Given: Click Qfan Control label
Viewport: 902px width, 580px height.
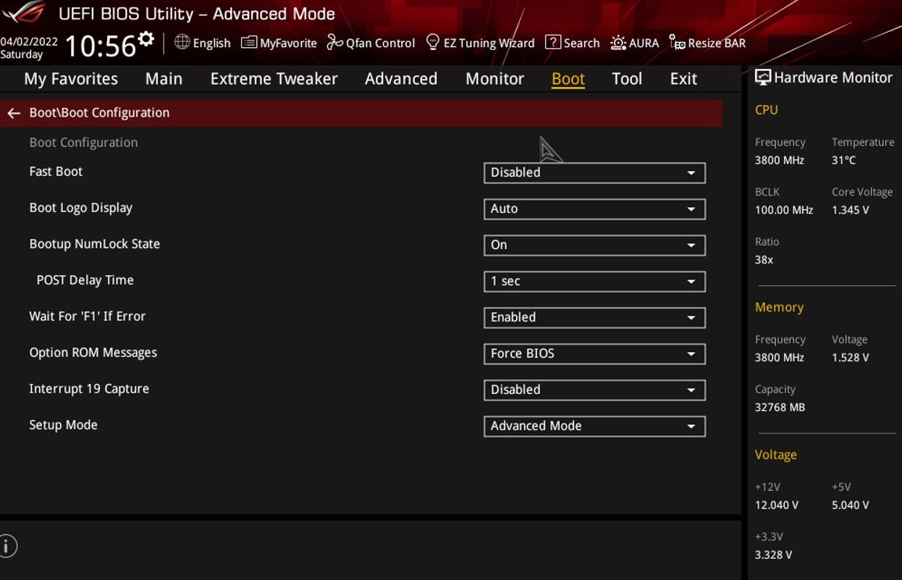Looking at the screenshot, I should pyautogui.click(x=381, y=43).
